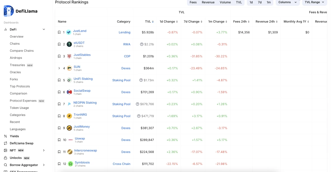Open the Cross Chain category link
This screenshot has width=335, height=172.
click(122, 164)
